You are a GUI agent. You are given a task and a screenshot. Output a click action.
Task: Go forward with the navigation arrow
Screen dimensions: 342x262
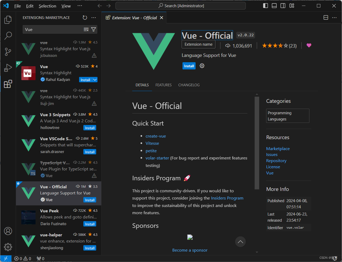[108, 6]
